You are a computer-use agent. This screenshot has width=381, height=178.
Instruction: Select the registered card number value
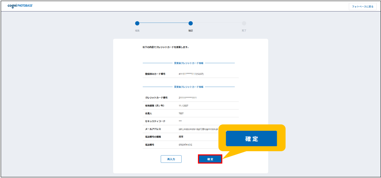(x=191, y=74)
